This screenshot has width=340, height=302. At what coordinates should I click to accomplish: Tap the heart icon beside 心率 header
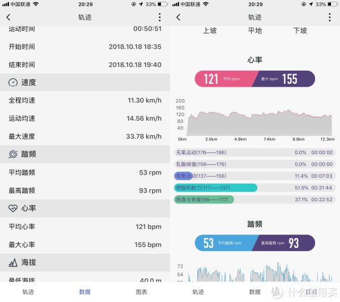[13, 209]
